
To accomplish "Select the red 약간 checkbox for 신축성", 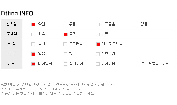I will [33, 24].
